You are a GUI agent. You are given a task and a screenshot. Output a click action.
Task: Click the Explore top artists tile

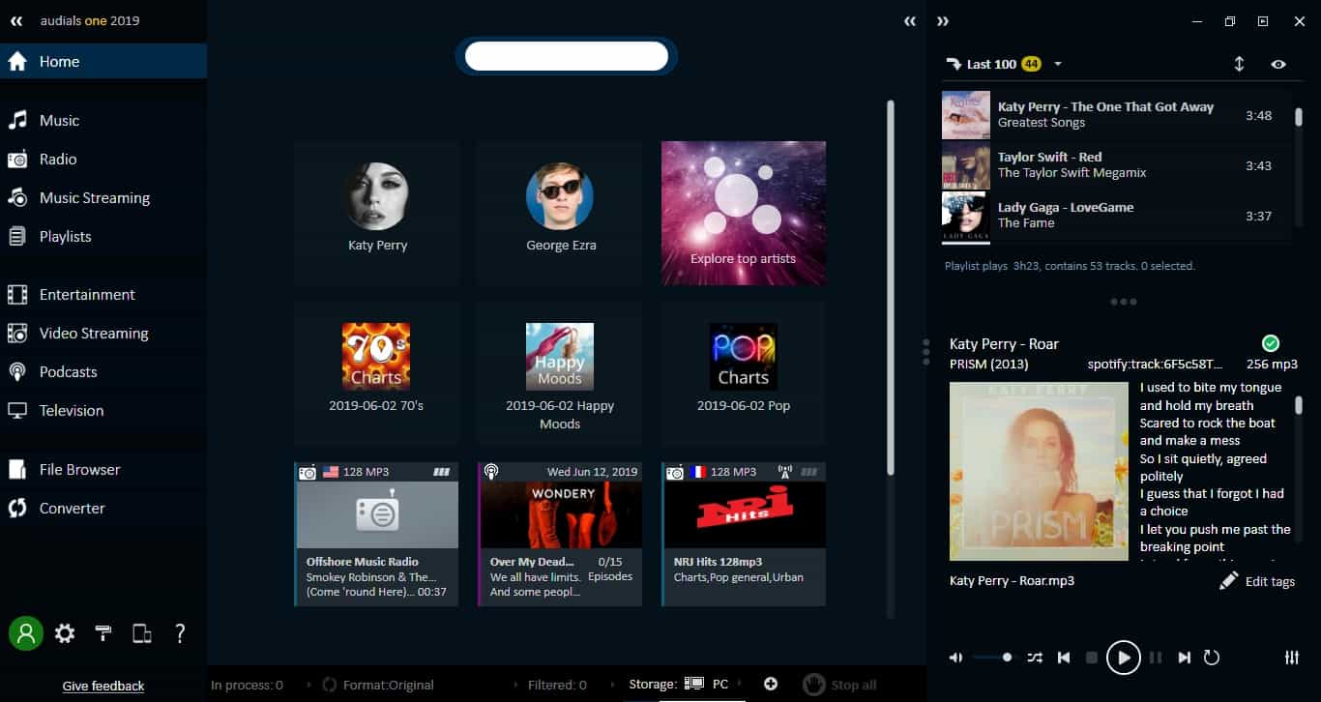tap(744, 213)
